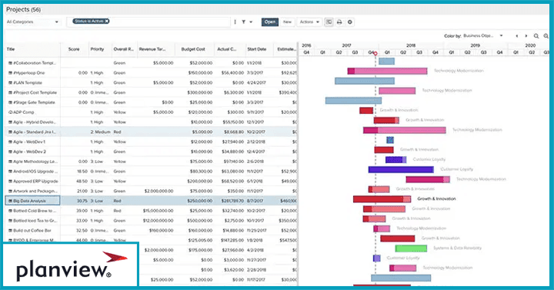This screenshot has height=290, width=554.
Task: Remove the Status is Active filter chip
Action: click(107, 22)
